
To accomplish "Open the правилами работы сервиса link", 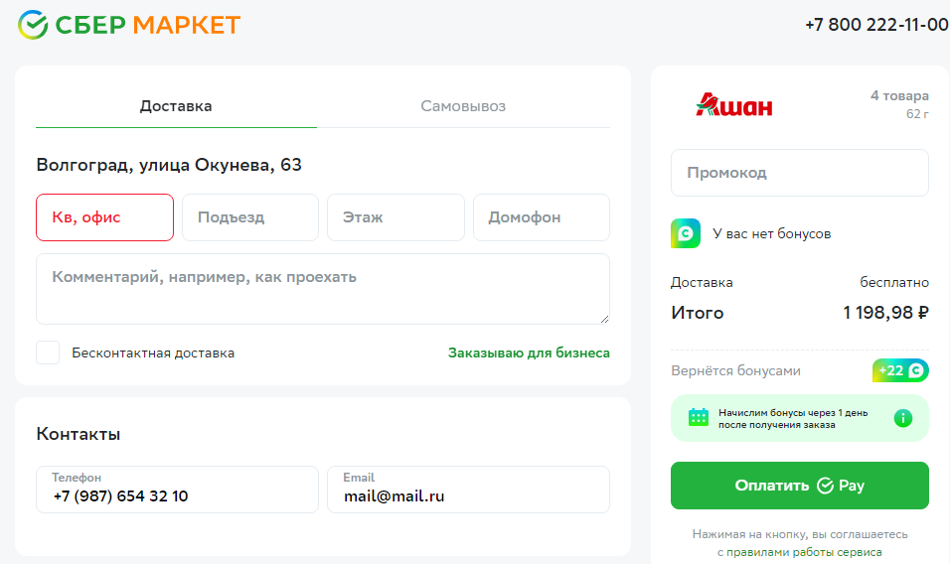I will (804, 552).
